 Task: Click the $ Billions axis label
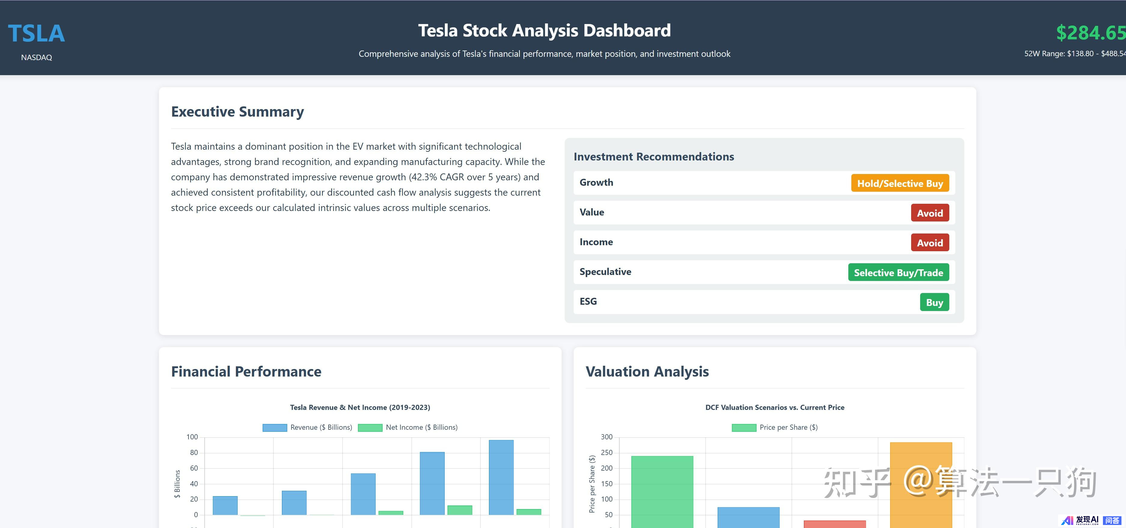tap(177, 484)
